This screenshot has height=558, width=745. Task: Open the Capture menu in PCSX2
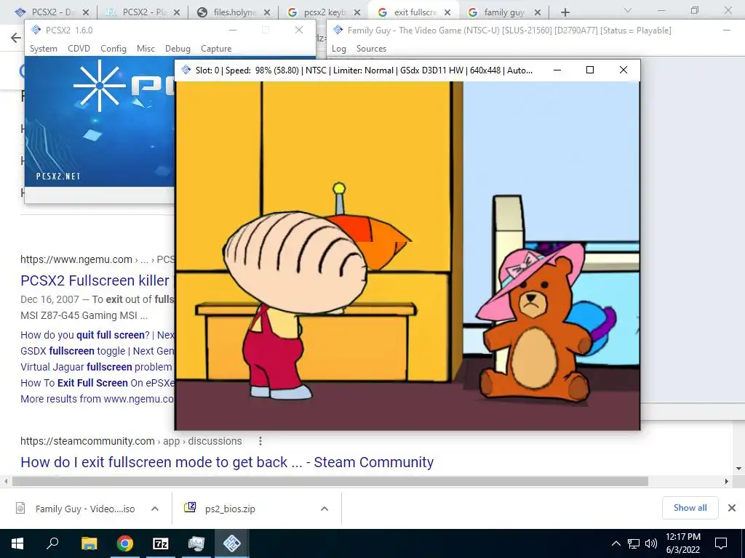(x=216, y=49)
